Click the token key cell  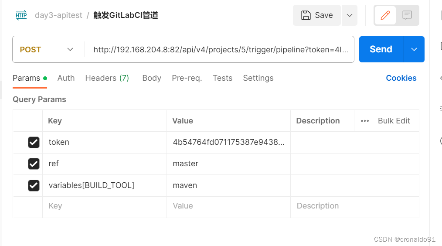(105, 142)
